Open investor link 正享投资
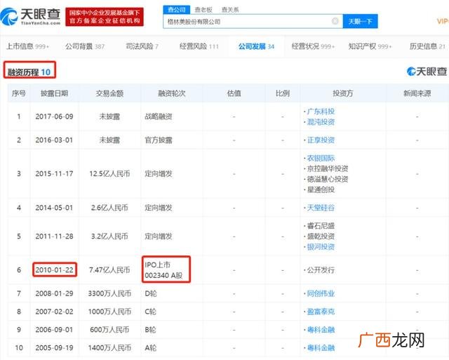Screen dimensions: 449x360 pyautogui.click(x=321, y=140)
